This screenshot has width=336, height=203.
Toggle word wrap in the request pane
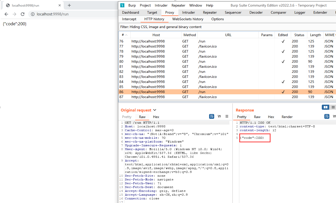point(211,117)
